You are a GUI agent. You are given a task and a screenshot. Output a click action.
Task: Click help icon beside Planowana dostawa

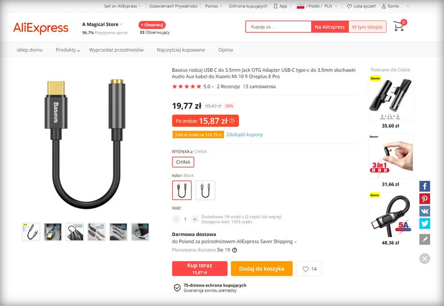[234, 250]
